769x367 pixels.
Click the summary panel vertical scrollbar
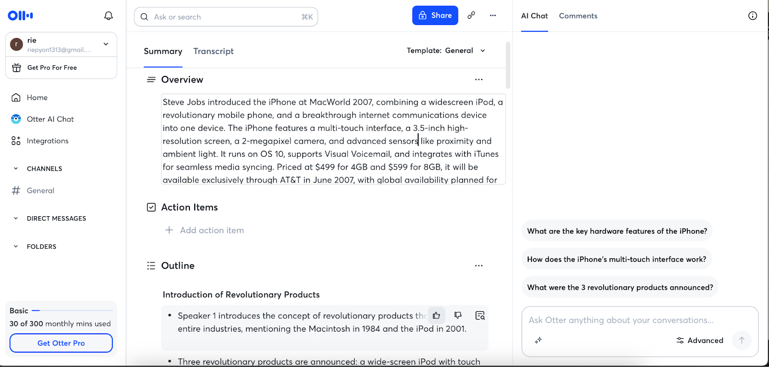[508, 65]
